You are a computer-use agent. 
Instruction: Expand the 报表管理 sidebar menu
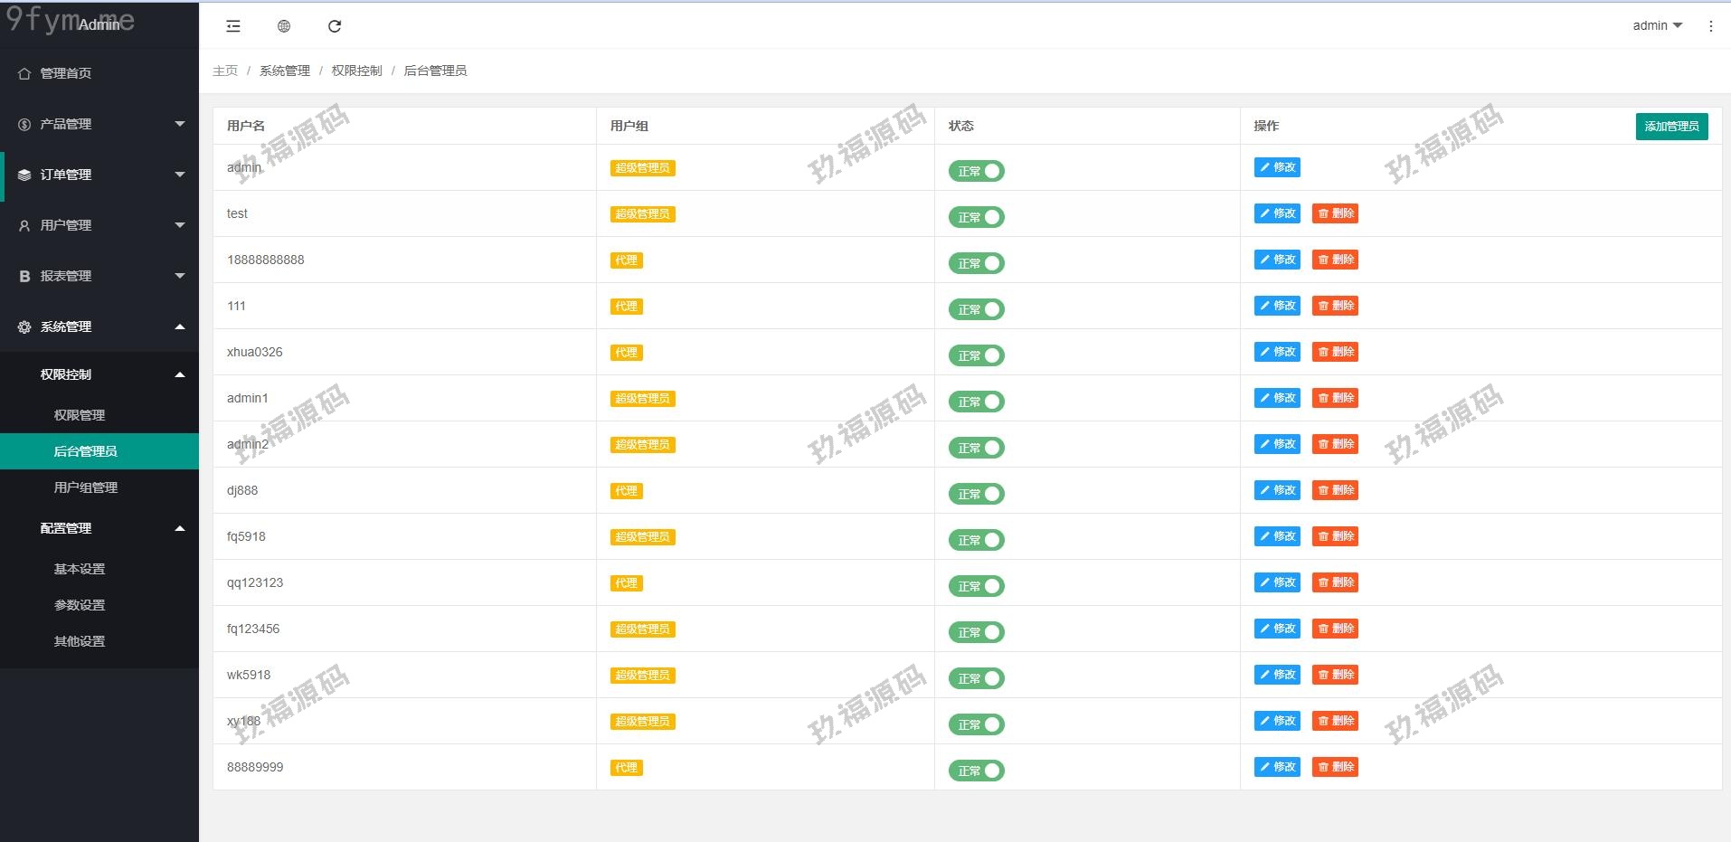pyautogui.click(x=99, y=276)
